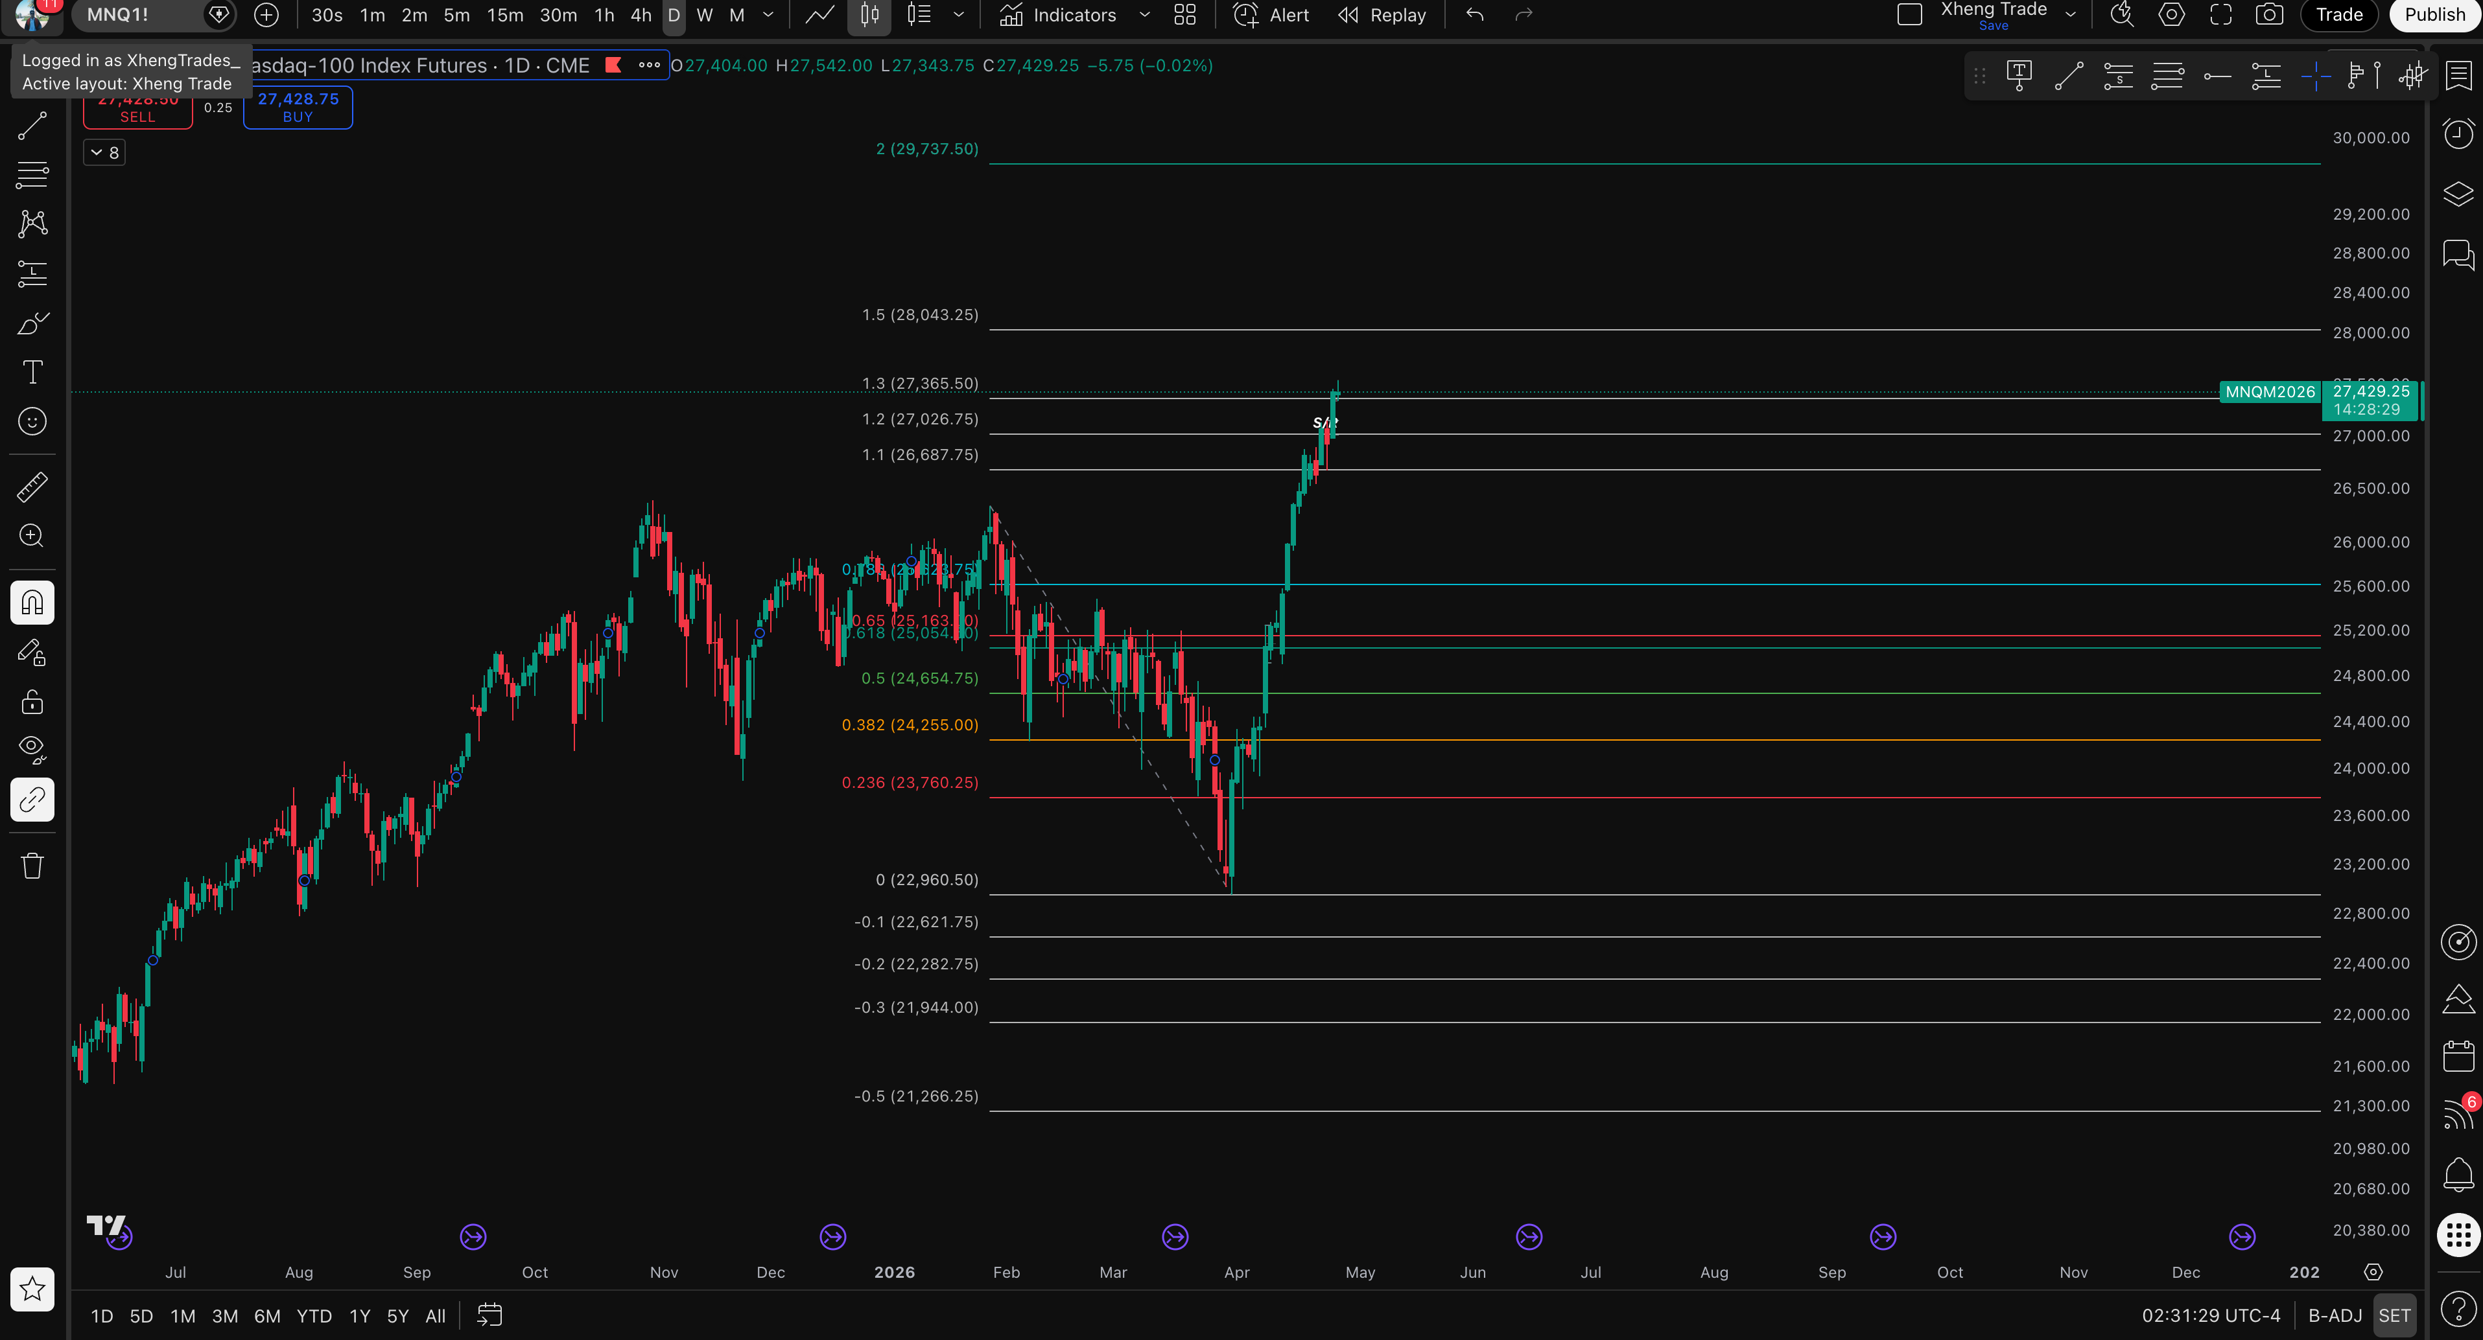Toggle the candlestick chart type button
Screen dimensions: 2483x1340
coord(869,14)
